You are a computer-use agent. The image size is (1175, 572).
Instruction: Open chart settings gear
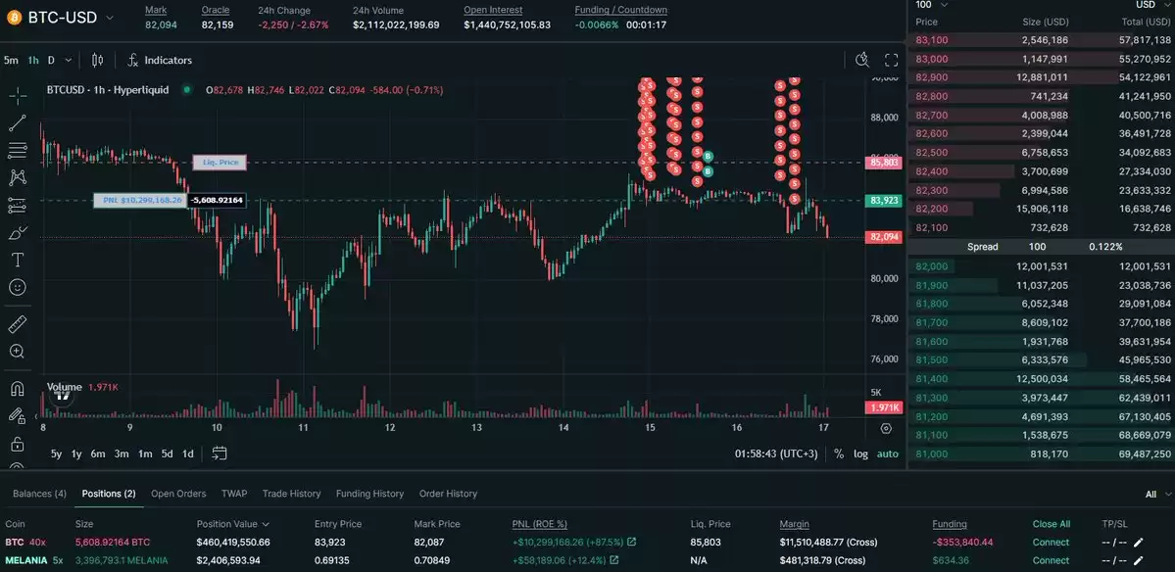(x=887, y=428)
